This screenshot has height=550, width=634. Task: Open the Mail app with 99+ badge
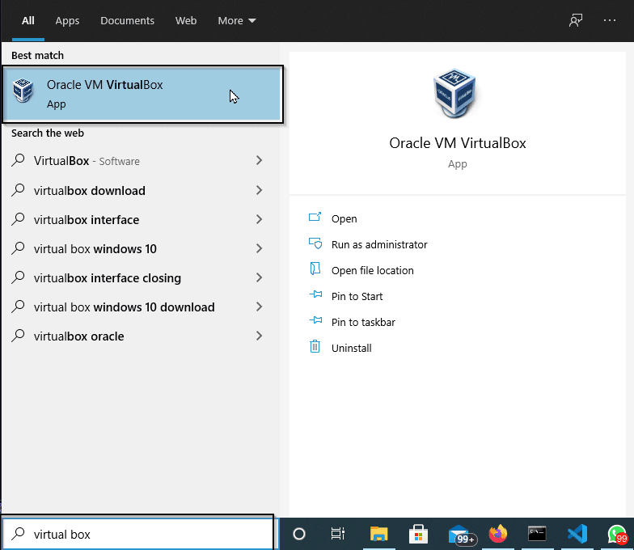pos(463,535)
